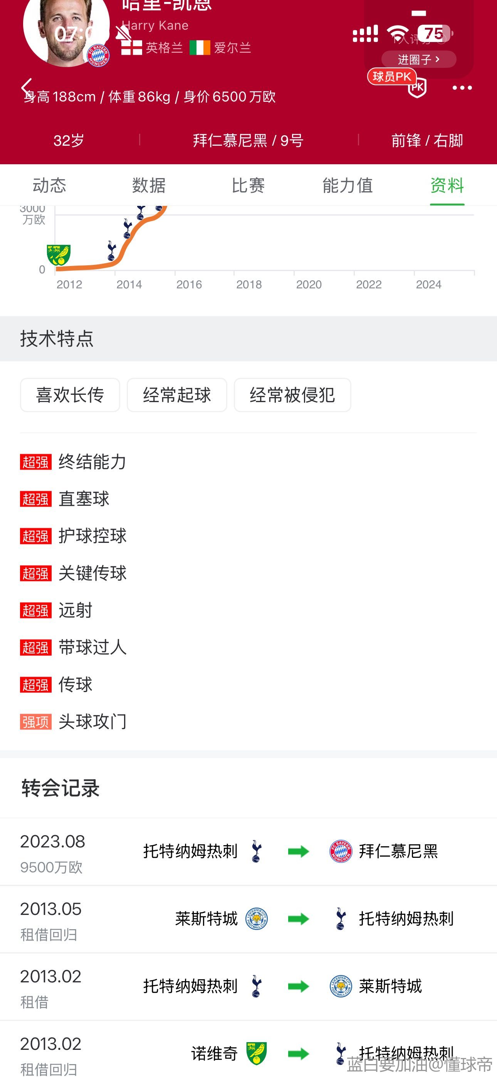The height and width of the screenshot is (1078, 497).
Task: Select the 经常起球 trait tag
Action: coord(177,395)
